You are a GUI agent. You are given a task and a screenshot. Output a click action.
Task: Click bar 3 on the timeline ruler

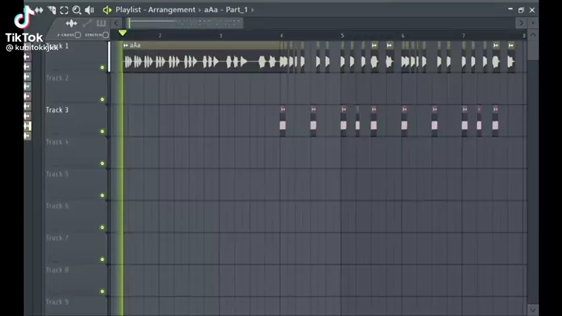click(x=221, y=36)
